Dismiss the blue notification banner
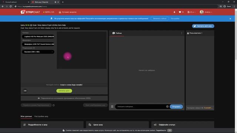The image size is (237, 133). (230, 19)
